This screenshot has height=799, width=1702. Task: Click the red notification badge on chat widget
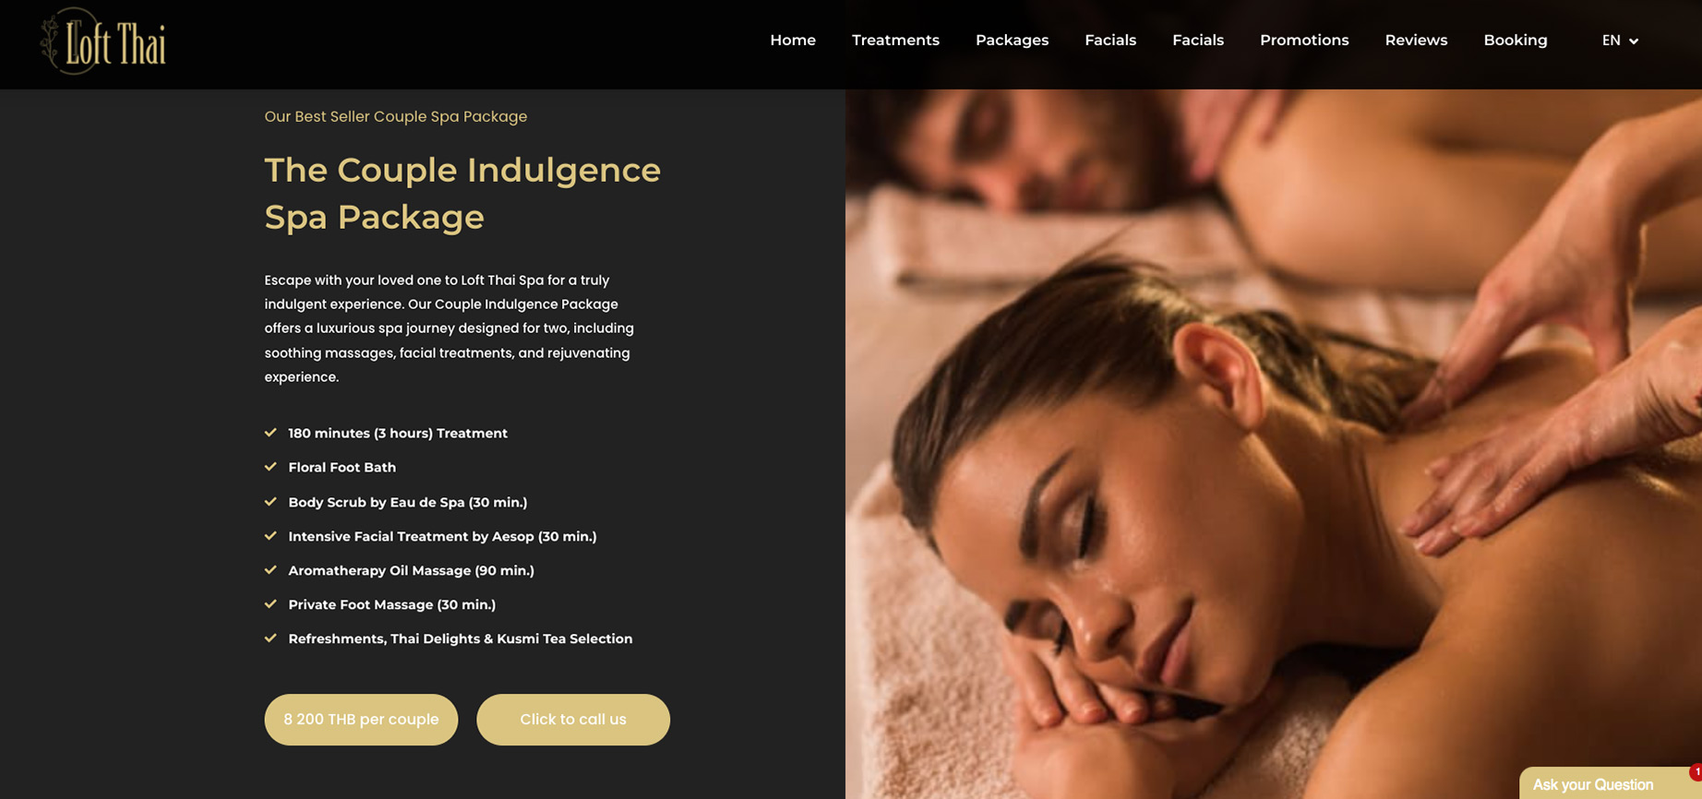pyautogui.click(x=1696, y=772)
